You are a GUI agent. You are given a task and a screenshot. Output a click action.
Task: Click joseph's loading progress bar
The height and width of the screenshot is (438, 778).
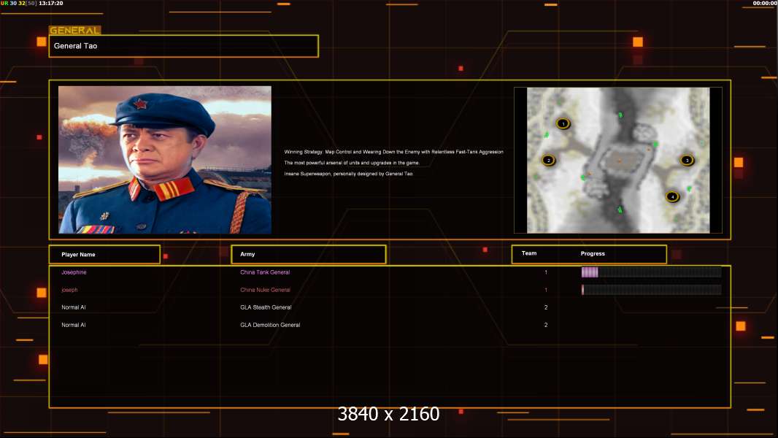(652, 290)
